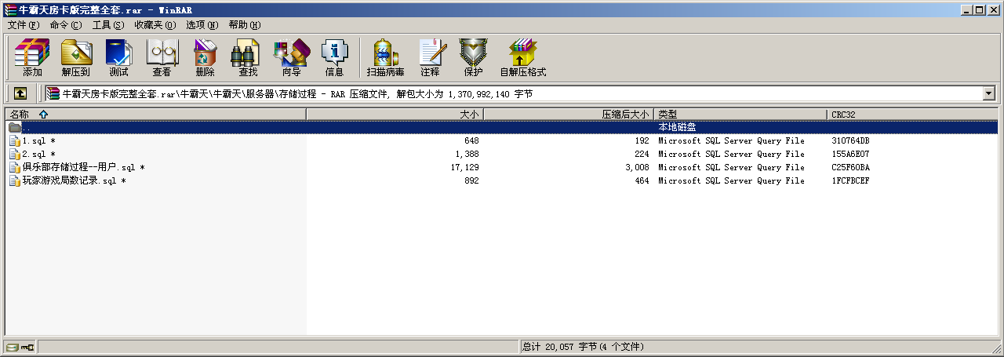This screenshot has width=1004, height=357.
Task: Run the 测试 (Test) archive tool
Action: point(118,57)
